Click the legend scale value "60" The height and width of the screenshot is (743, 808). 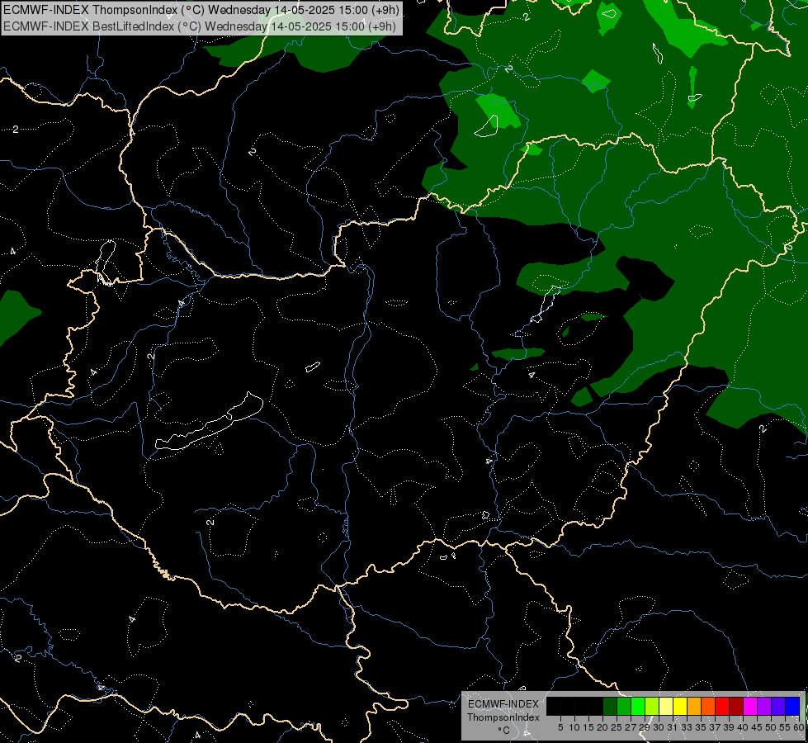(799, 727)
